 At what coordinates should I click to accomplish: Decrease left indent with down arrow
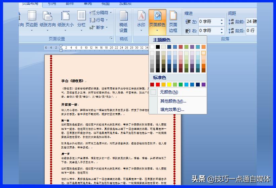coord(222,24)
